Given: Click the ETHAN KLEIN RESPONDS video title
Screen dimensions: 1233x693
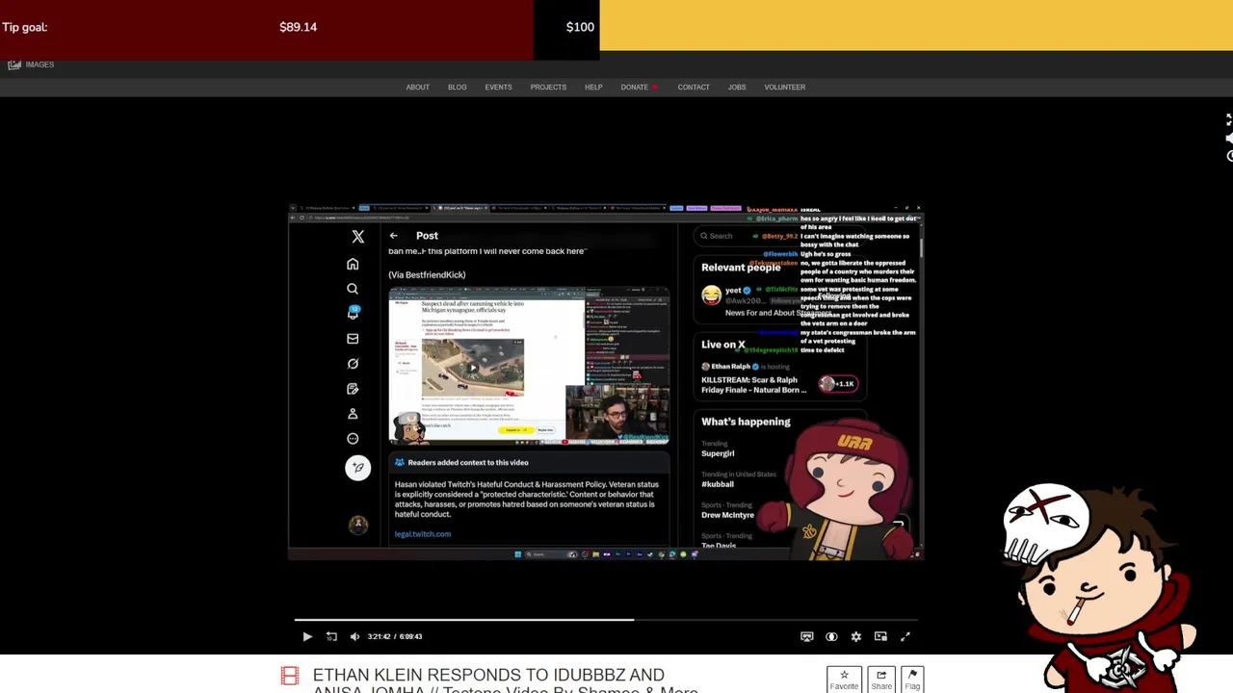Looking at the screenshot, I should [505, 681].
